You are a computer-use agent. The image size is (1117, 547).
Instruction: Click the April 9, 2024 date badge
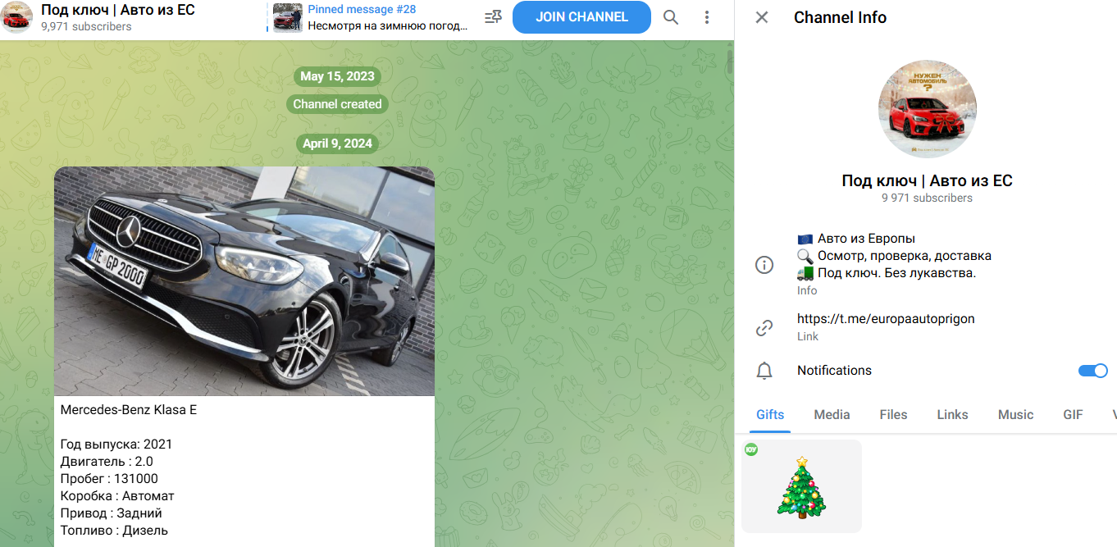337,144
